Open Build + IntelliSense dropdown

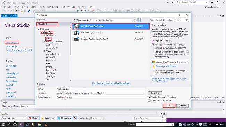pyautogui.click(x=91, y=118)
